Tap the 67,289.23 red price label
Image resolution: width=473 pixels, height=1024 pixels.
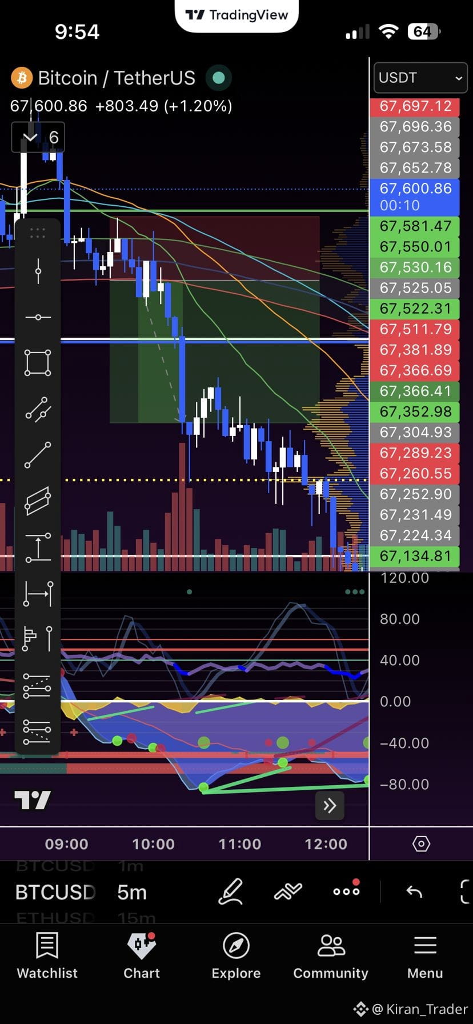(x=415, y=453)
